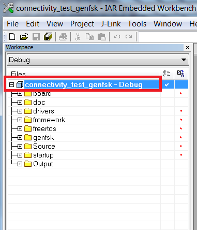Expand the doc folder
The width and height of the screenshot is (197, 230).
(x=20, y=102)
